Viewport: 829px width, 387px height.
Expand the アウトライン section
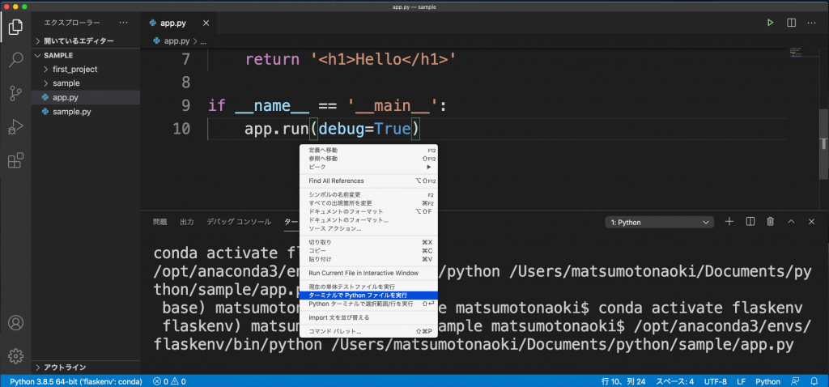click(64, 367)
